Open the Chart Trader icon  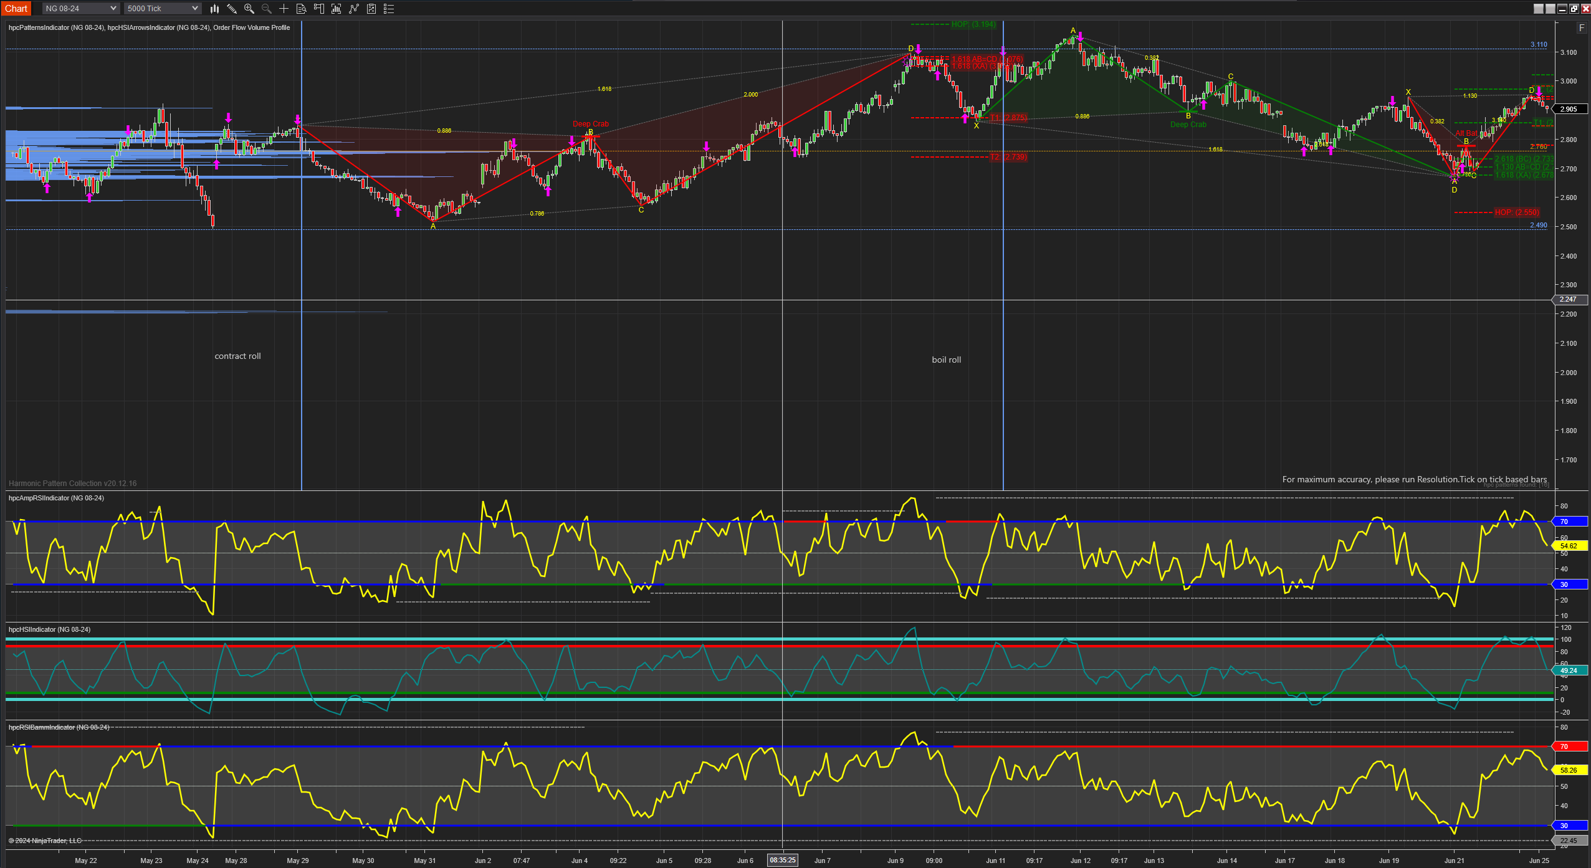coord(319,9)
